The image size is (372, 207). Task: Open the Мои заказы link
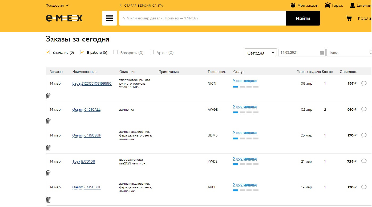coord(308,5)
